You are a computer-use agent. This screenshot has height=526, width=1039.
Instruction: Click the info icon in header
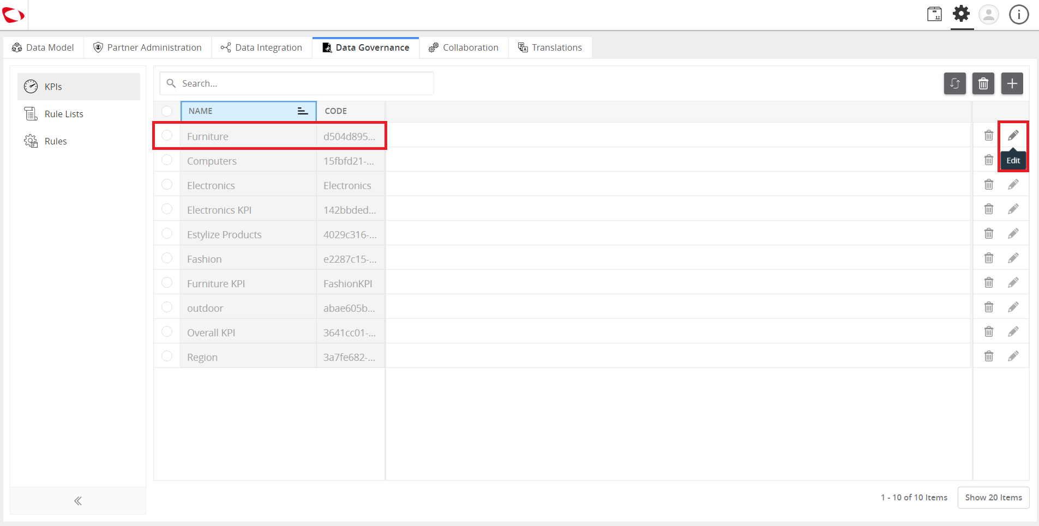pyautogui.click(x=1018, y=14)
